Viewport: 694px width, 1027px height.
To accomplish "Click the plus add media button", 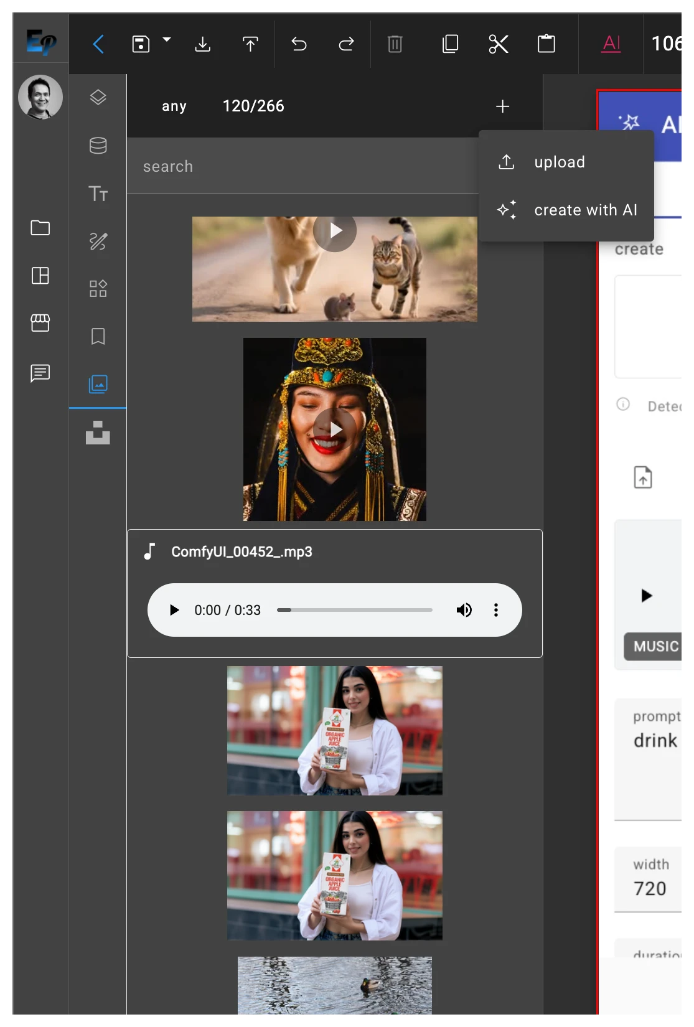I will tap(503, 106).
